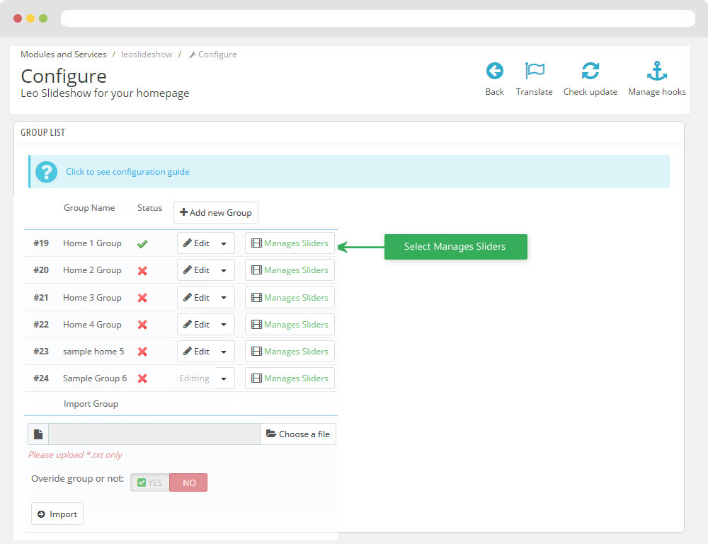Click the Back arrow icon

point(494,71)
